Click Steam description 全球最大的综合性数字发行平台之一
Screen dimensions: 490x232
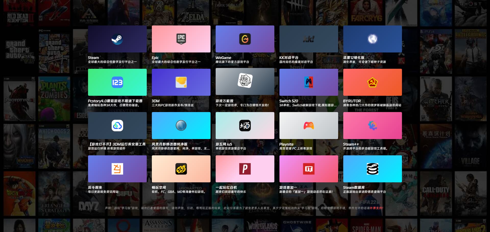tap(112, 62)
